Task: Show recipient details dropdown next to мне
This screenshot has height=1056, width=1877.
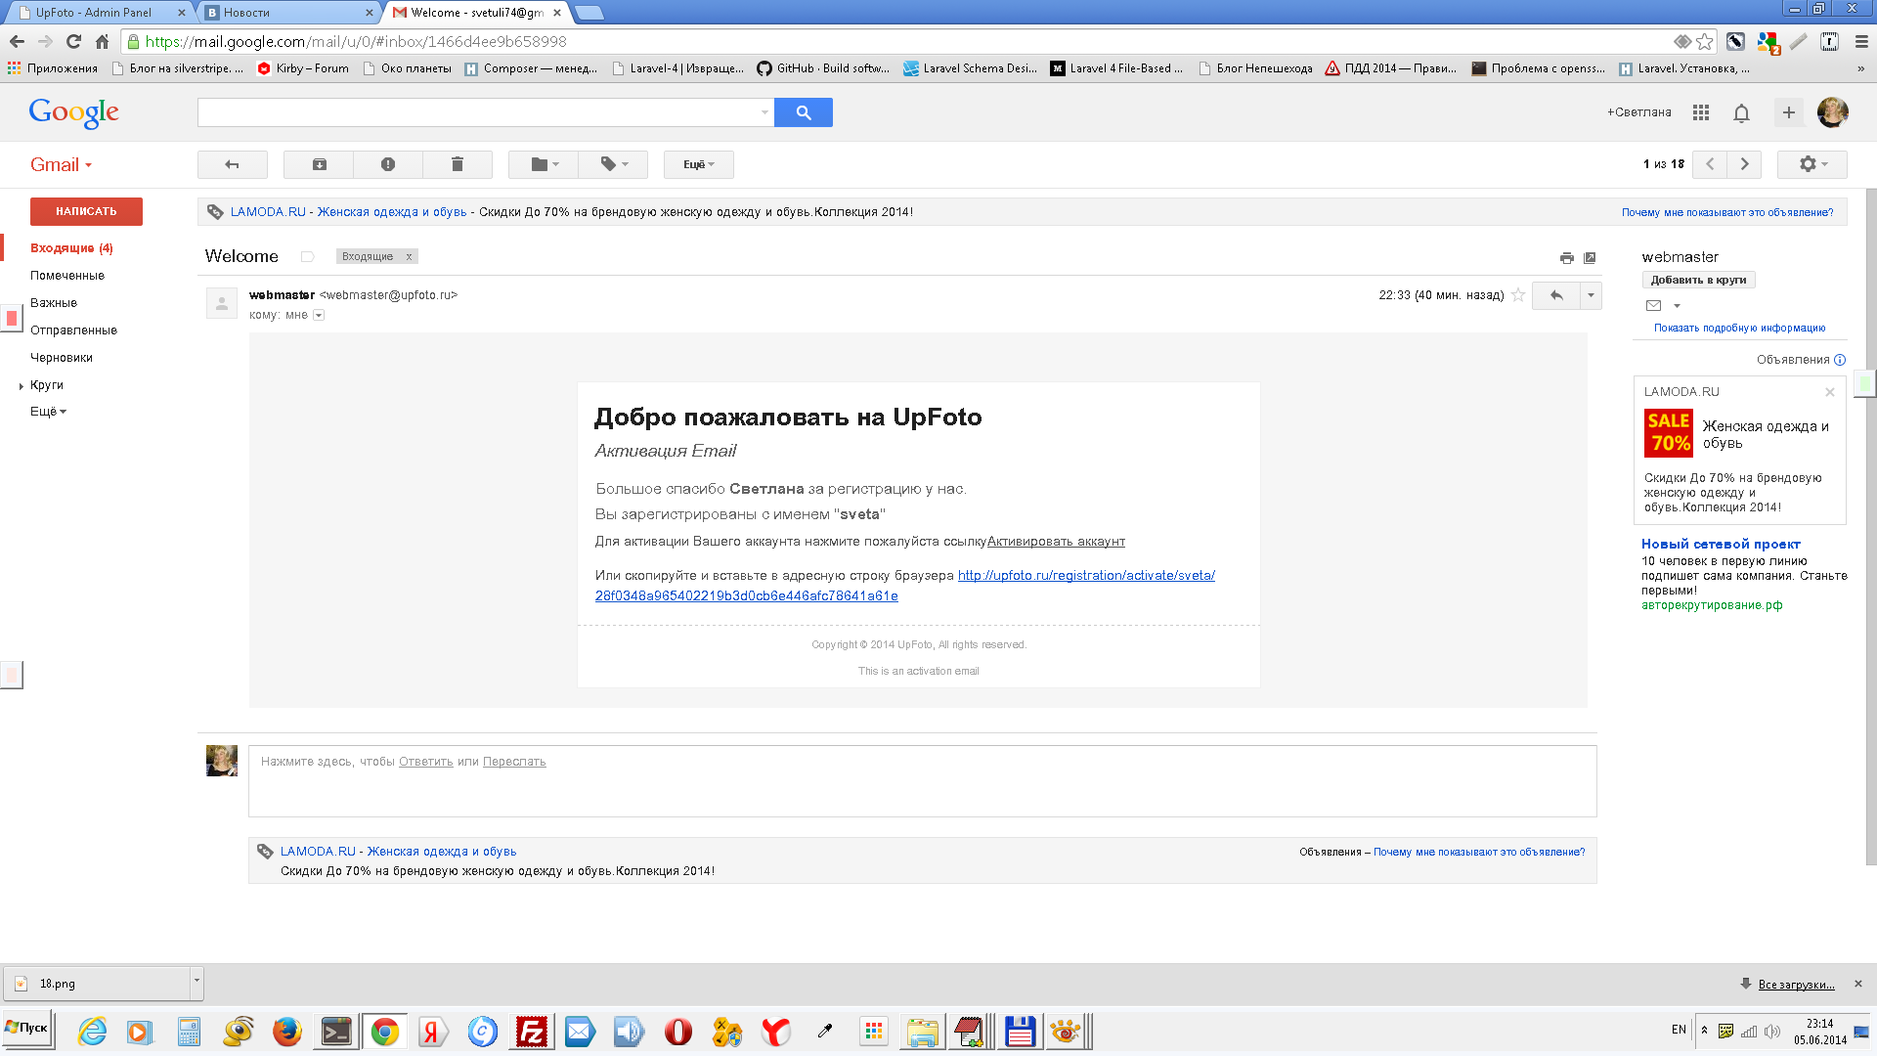Action: [319, 315]
